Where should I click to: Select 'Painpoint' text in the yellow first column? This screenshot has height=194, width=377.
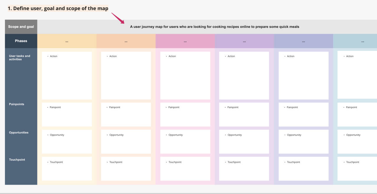pos(55,107)
